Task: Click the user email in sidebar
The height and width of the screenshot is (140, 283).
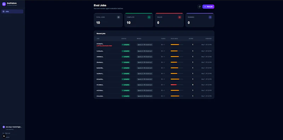Action: pyautogui.click(x=14, y=127)
